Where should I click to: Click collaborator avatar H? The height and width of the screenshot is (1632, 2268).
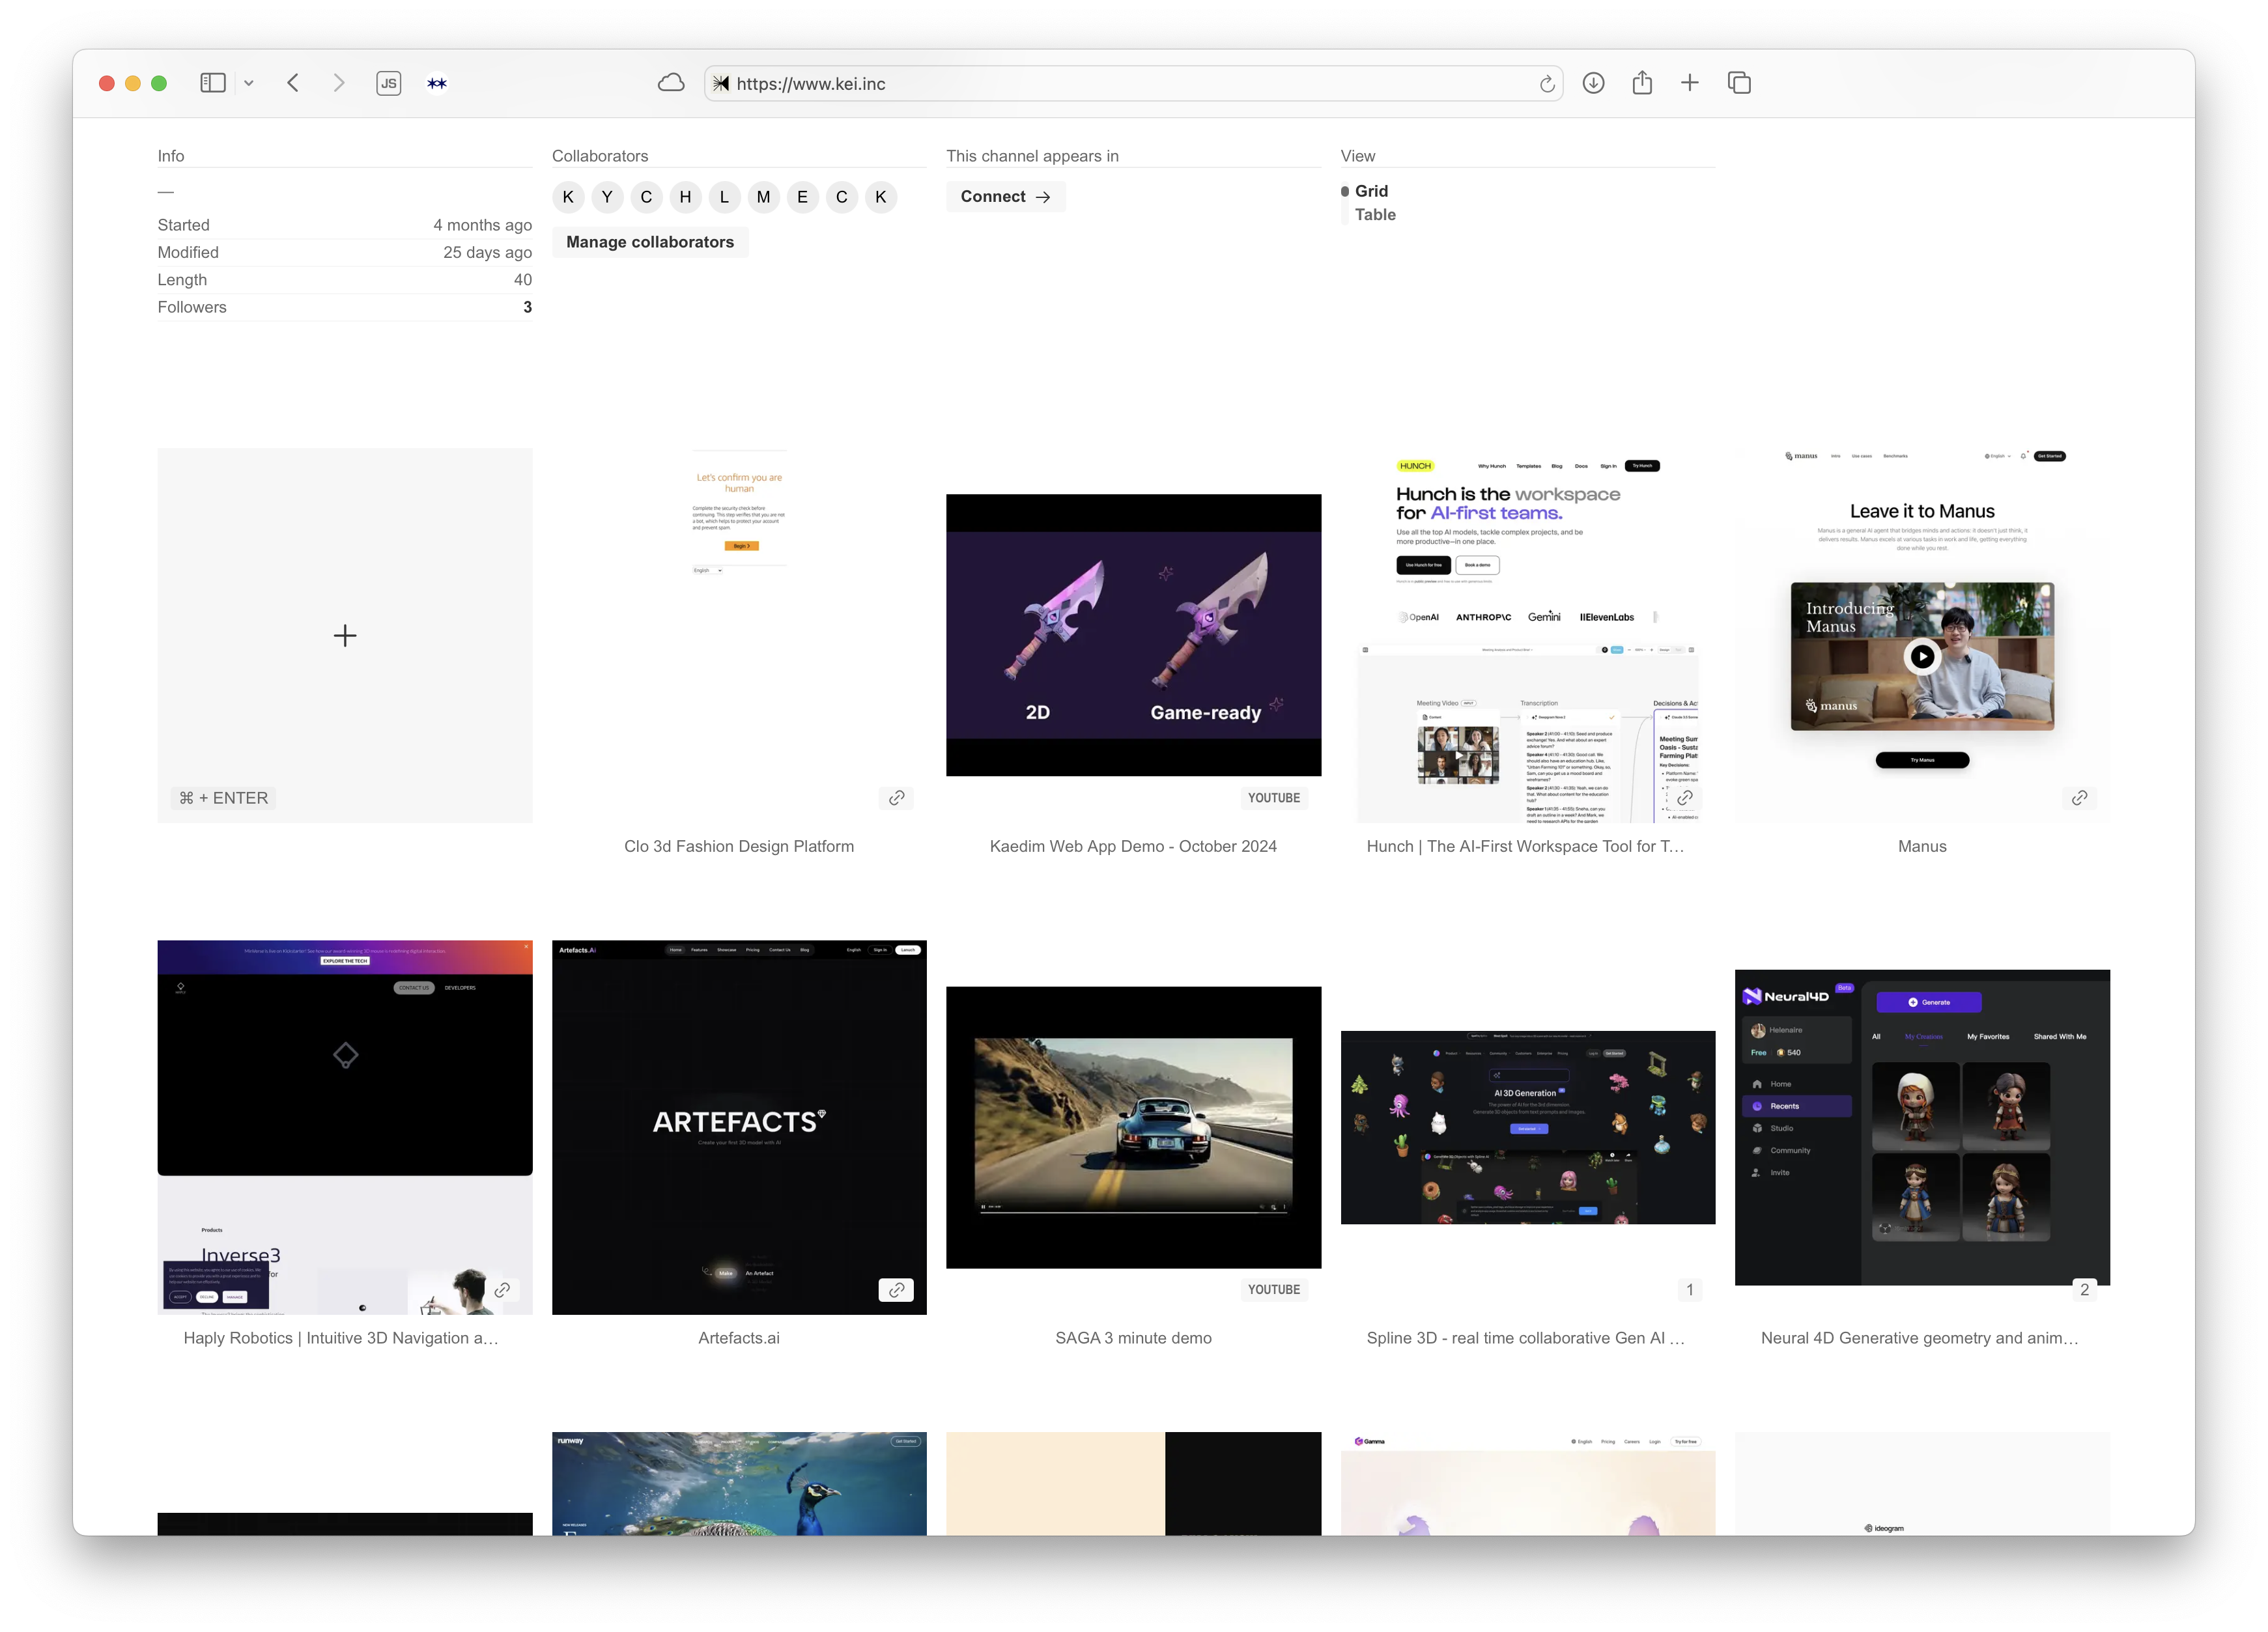[x=685, y=197]
